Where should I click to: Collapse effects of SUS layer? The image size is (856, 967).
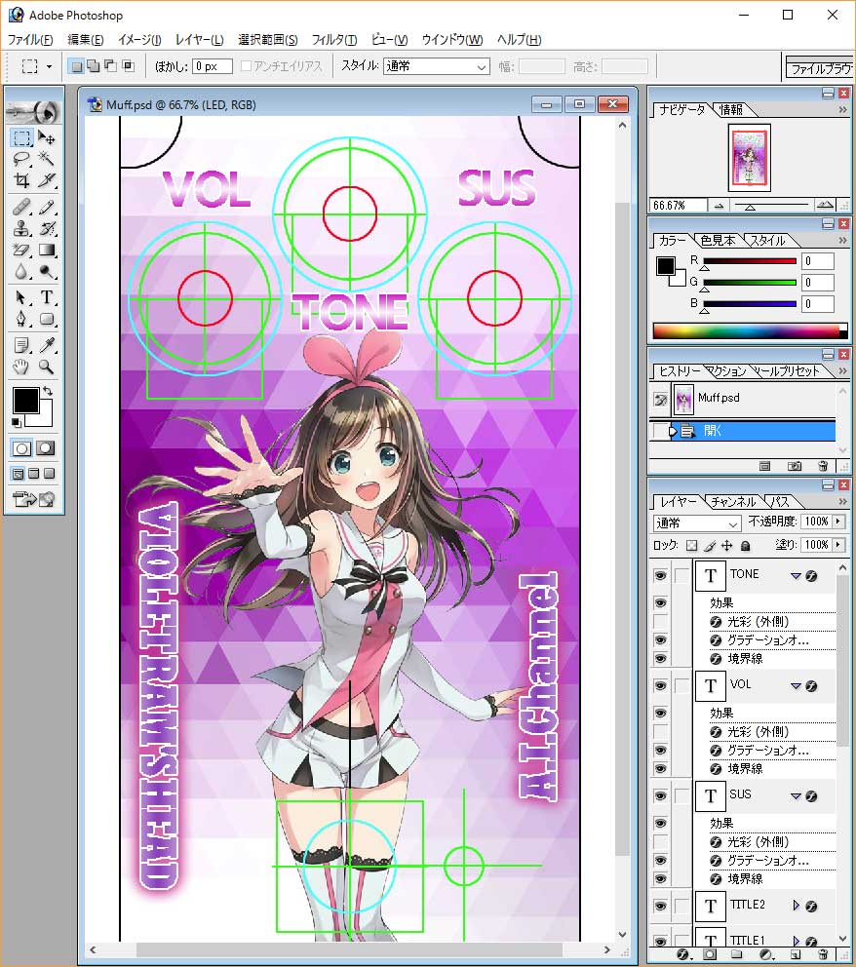[x=796, y=796]
